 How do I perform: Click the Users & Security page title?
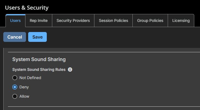coord(27,8)
